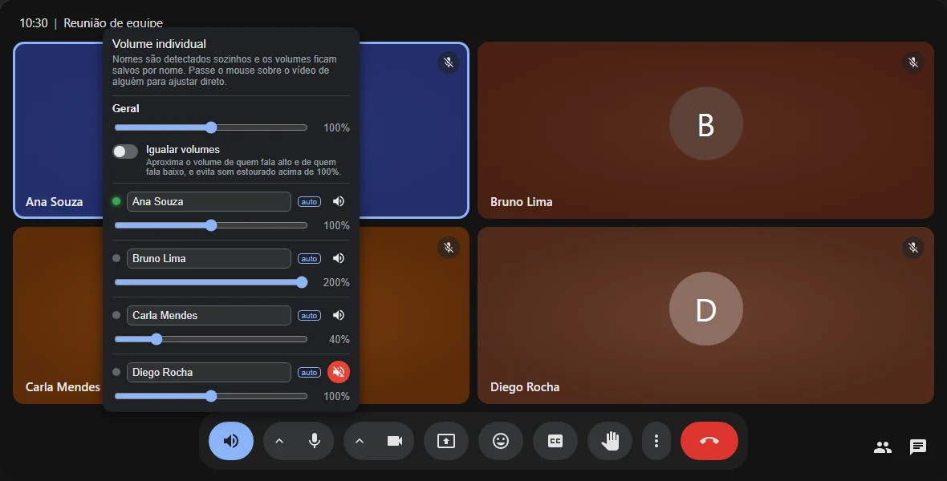Select Bruno Lima's avatar B

click(705, 123)
